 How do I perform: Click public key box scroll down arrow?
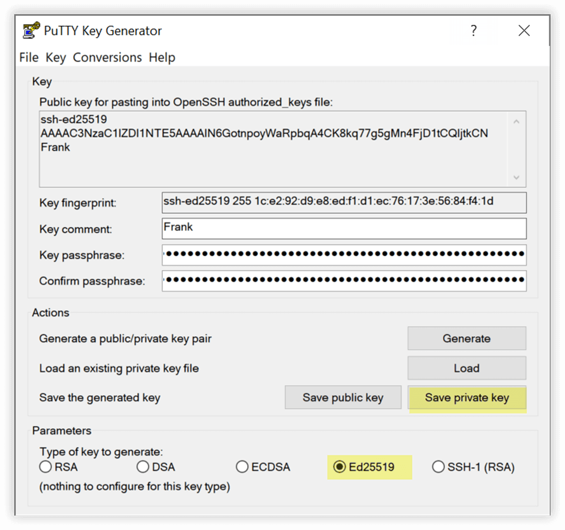pyautogui.click(x=516, y=178)
